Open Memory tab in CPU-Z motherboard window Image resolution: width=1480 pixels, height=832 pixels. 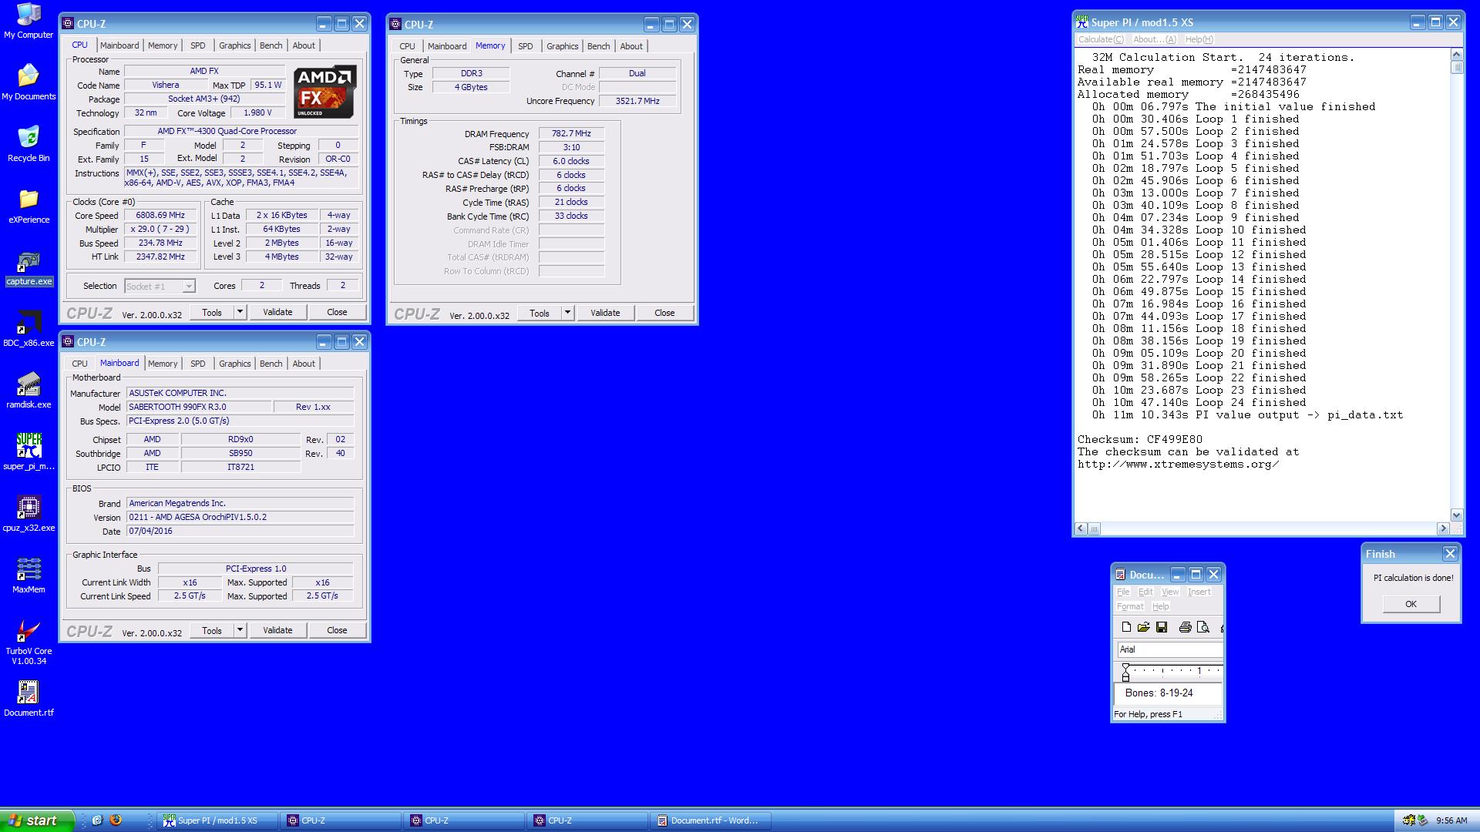point(163,364)
